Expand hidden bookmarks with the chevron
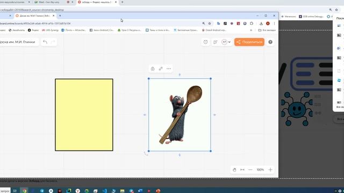 (x=251, y=30)
